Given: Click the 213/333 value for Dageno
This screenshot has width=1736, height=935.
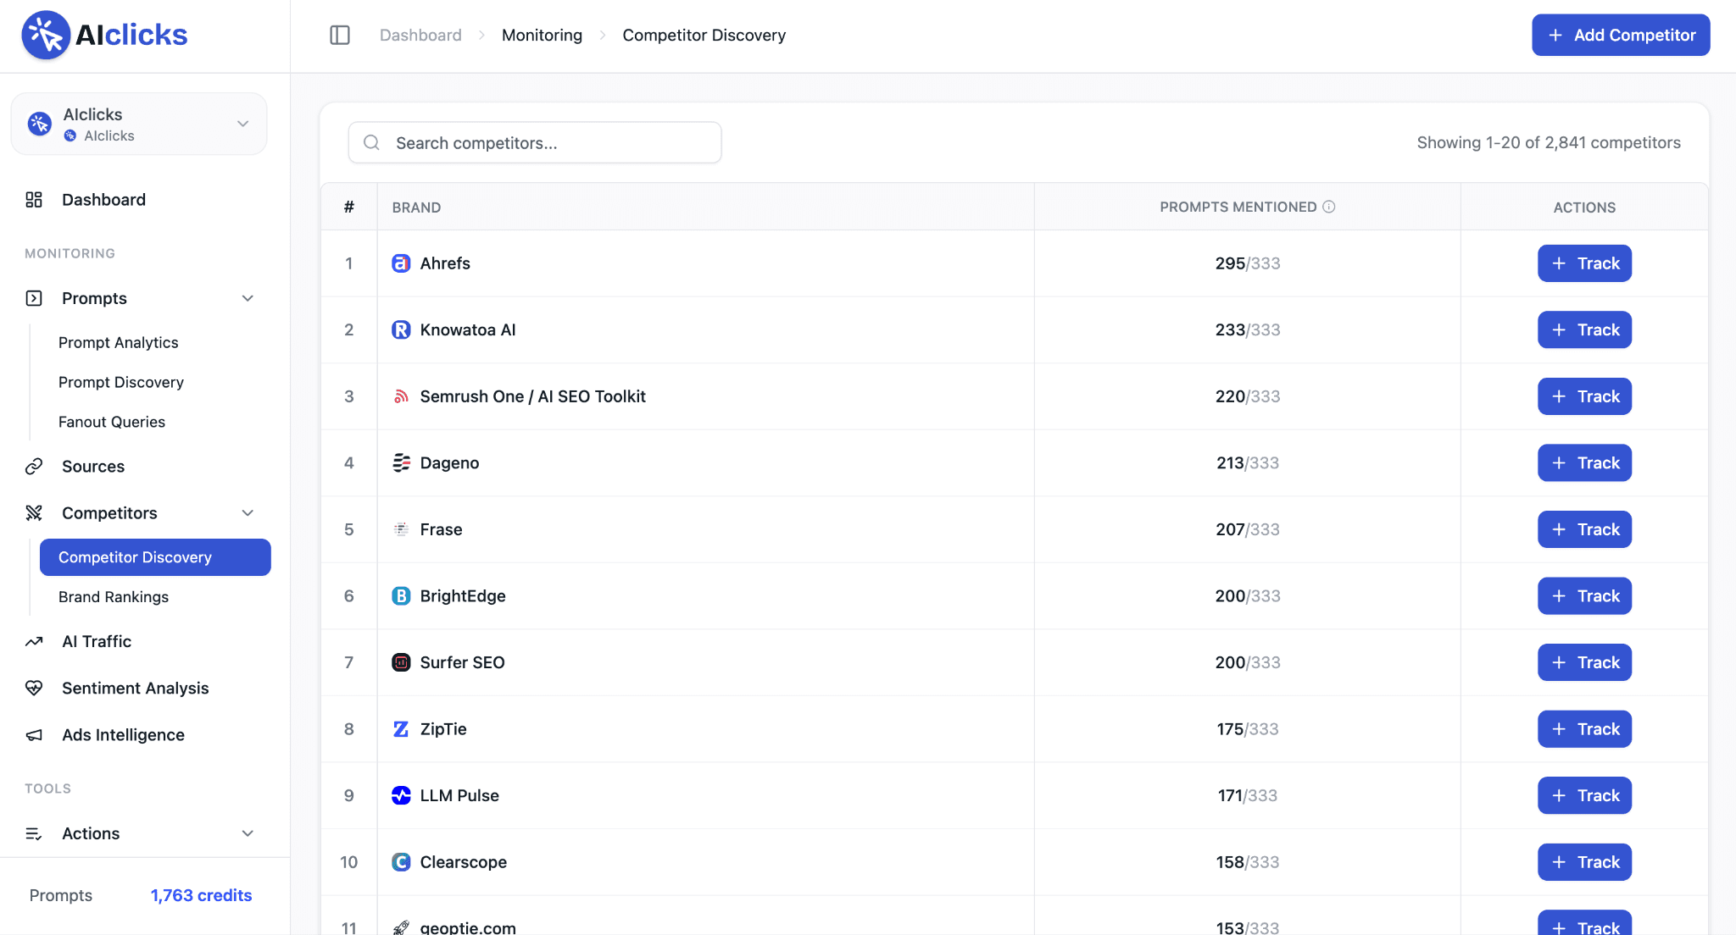Looking at the screenshot, I should coord(1247,462).
